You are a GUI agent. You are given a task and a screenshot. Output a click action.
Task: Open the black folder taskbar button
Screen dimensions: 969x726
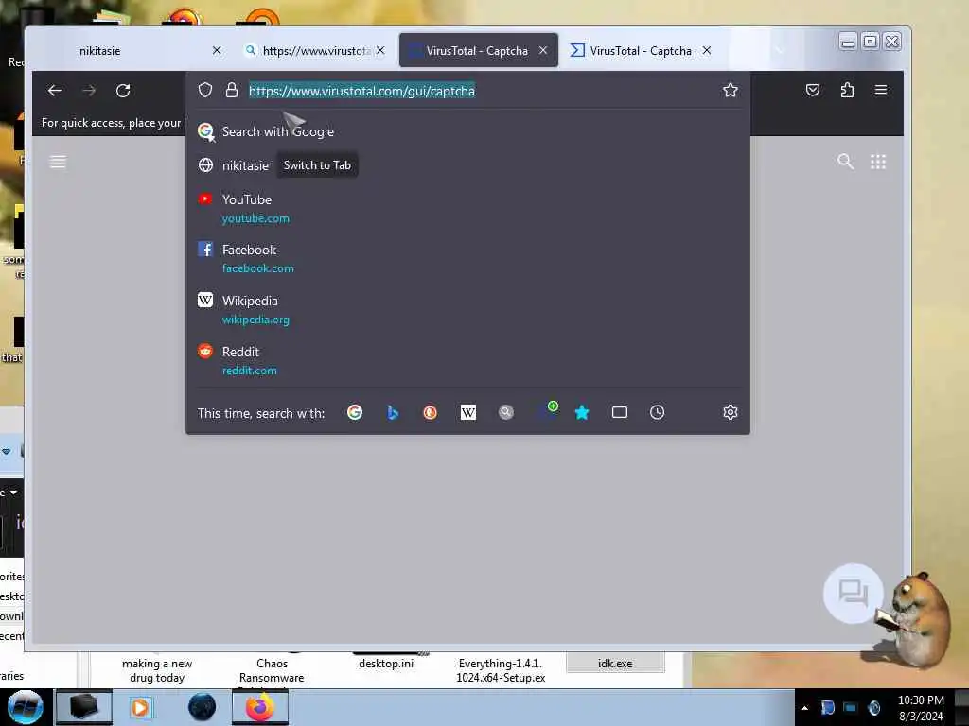click(83, 707)
